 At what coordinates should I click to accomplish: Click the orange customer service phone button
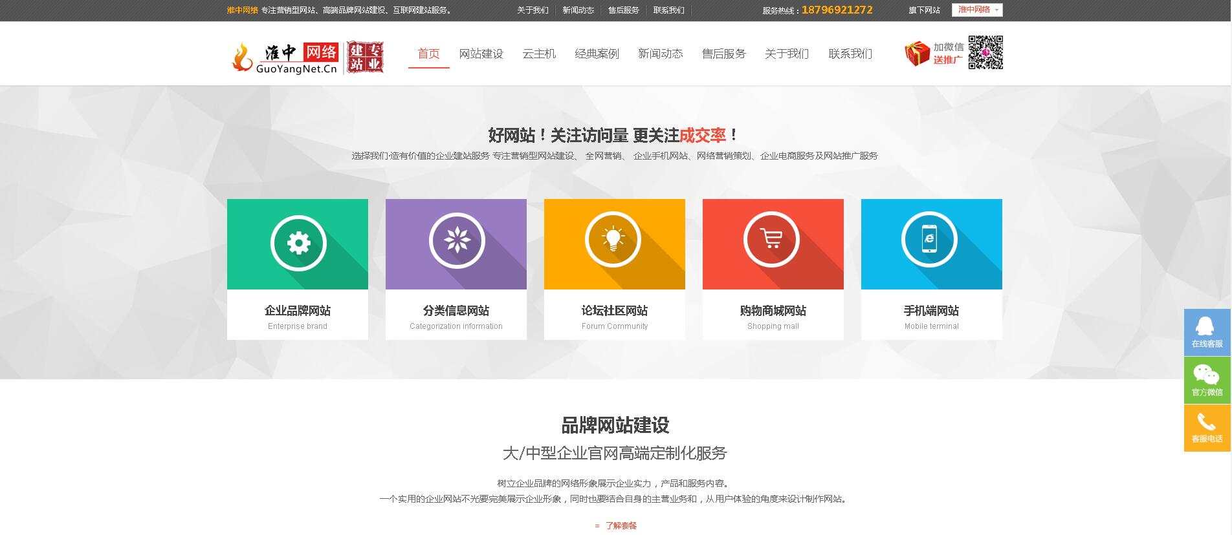coord(1207,428)
